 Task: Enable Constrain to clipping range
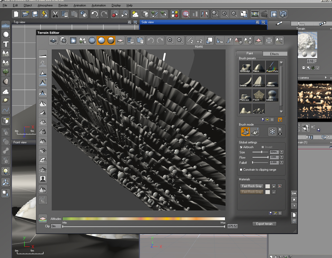pos(241,170)
